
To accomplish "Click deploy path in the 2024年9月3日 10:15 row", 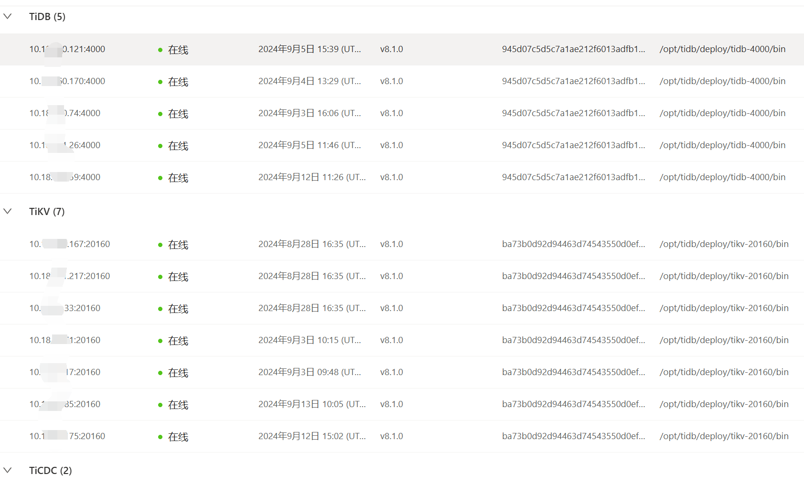I will click(724, 340).
